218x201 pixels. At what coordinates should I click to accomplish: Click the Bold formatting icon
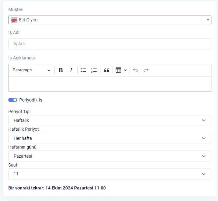[60, 70]
